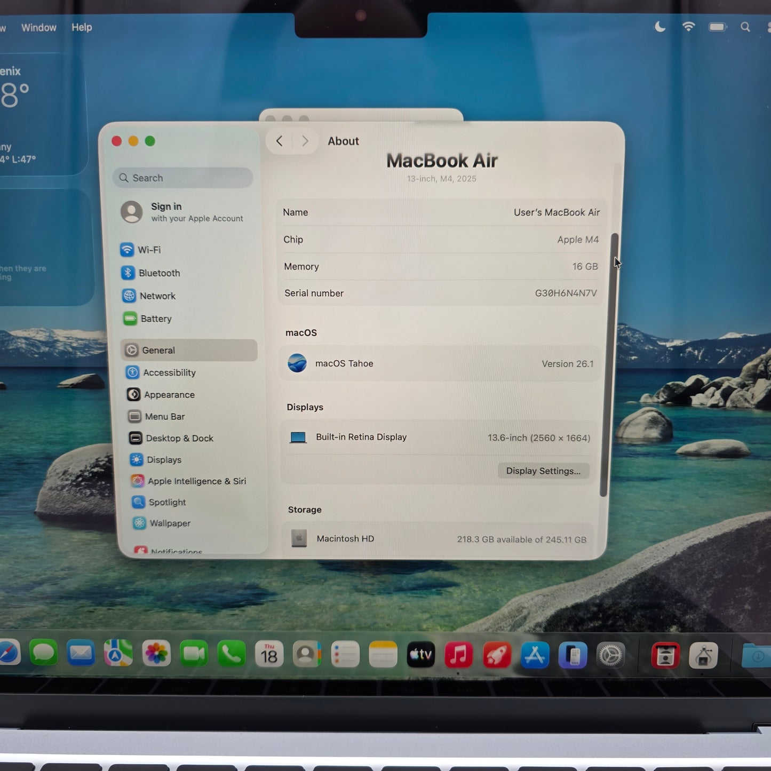Open Battery settings
The width and height of the screenshot is (771, 771).
pyautogui.click(x=156, y=319)
